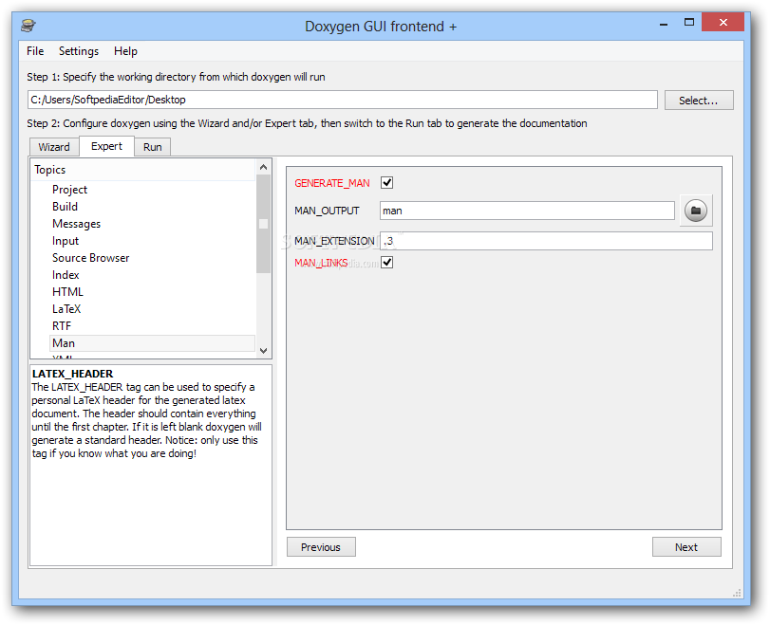Click the working directory path field

(x=343, y=100)
